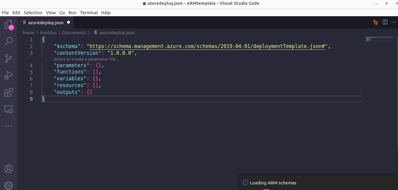Click the "functions" key on line 5
This screenshot has width=398, height=190.
pos(71,72)
